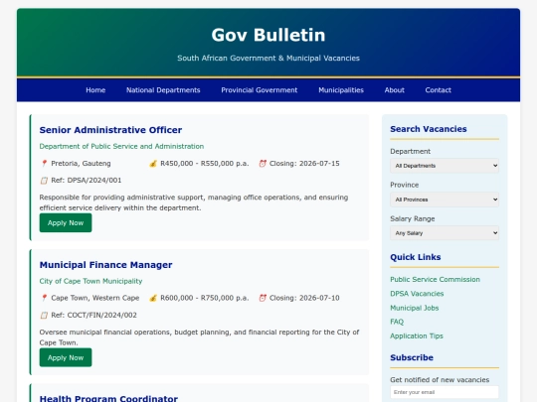
Task: Click the Subscribe sidebar heading
Action: click(x=412, y=357)
